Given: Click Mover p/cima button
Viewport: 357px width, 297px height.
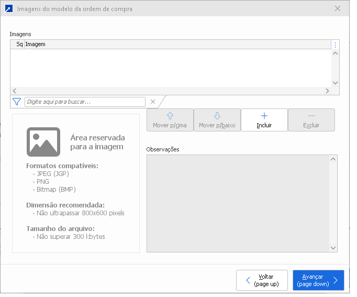Looking at the screenshot, I should click(170, 120).
